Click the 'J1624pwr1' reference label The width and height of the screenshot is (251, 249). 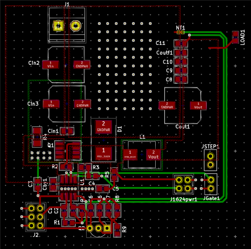tap(183, 200)
